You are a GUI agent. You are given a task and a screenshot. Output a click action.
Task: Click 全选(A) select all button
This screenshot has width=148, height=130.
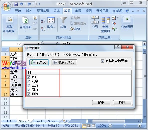pyautogui.click(x=39, y=62)
